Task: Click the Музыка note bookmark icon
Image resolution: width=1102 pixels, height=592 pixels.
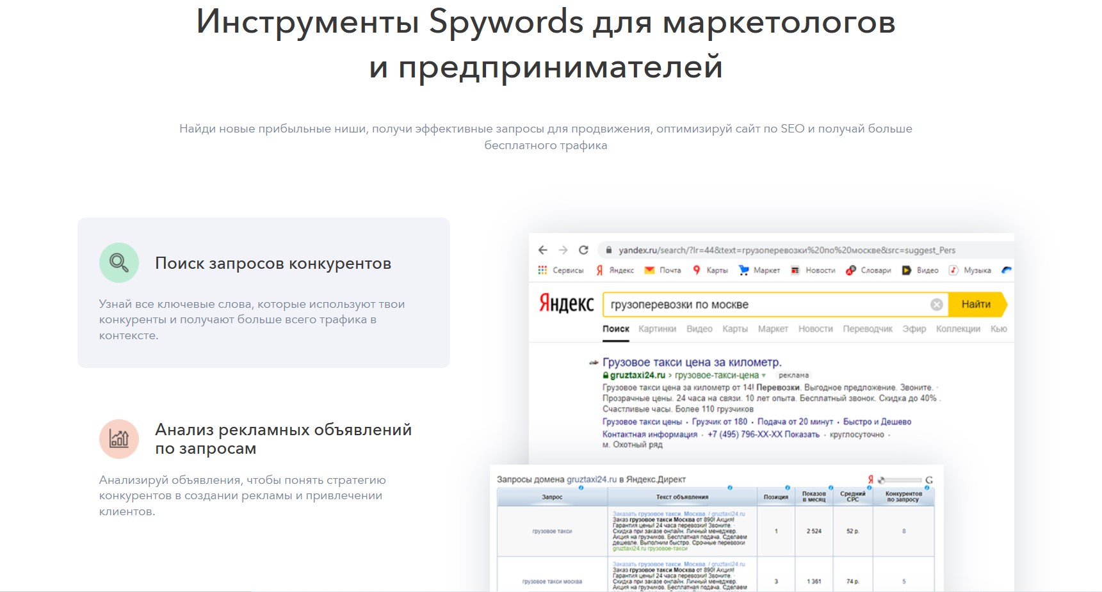Action: click(x=953, y=270)
